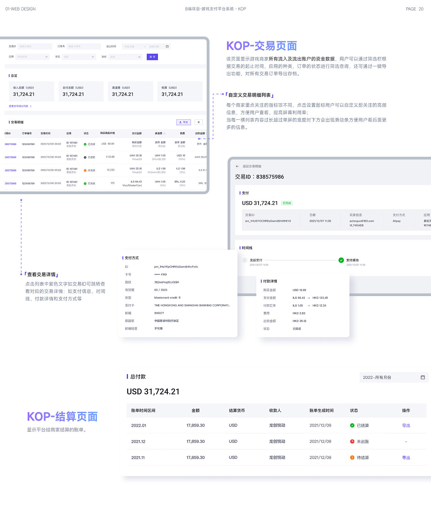Click the 开始日期 start date field
The image size is (431, 506).
pos(129,46)
